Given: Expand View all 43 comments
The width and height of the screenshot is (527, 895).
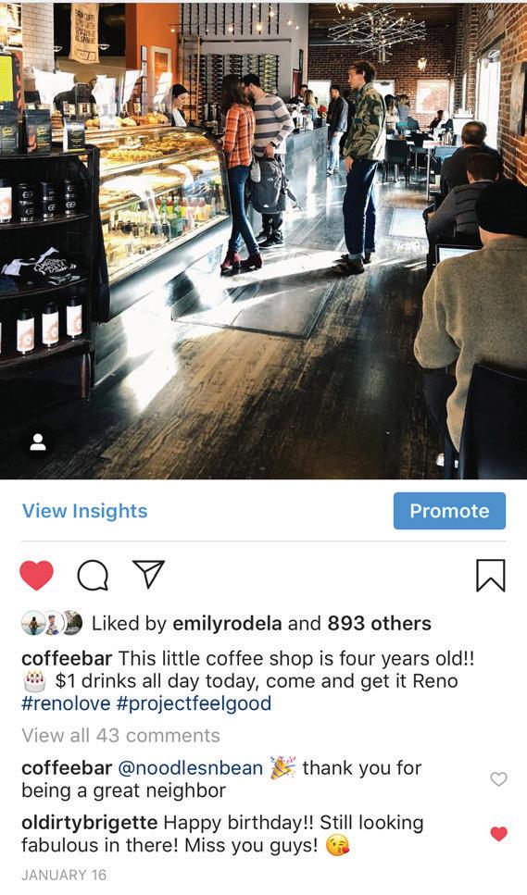Looking at the screenshot, I should 120,736.
